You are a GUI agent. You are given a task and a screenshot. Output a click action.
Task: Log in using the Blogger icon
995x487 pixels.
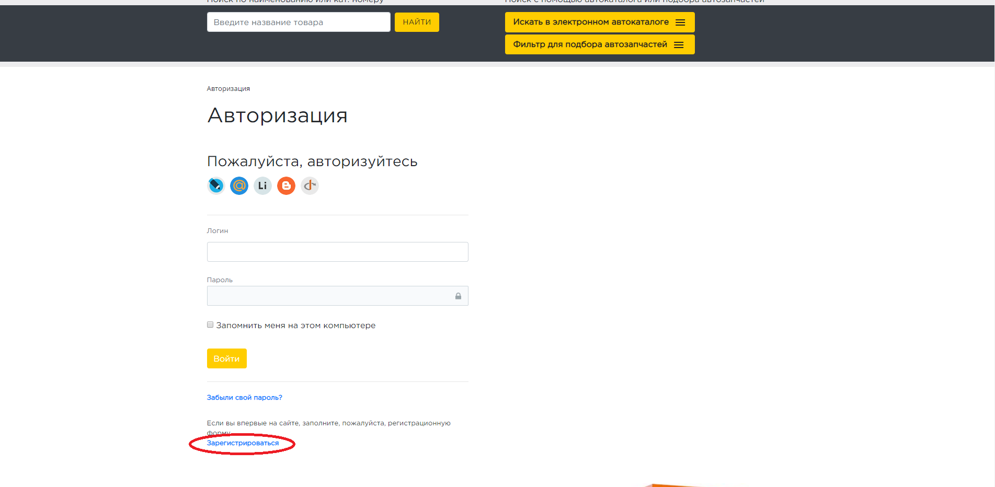[x=286, y=185]
